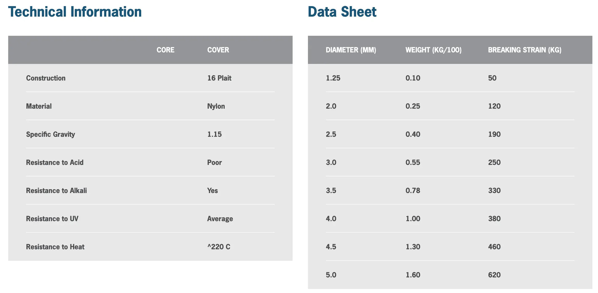Select the CORE column header
598x293 pixels.
click(x=165, y=50)
